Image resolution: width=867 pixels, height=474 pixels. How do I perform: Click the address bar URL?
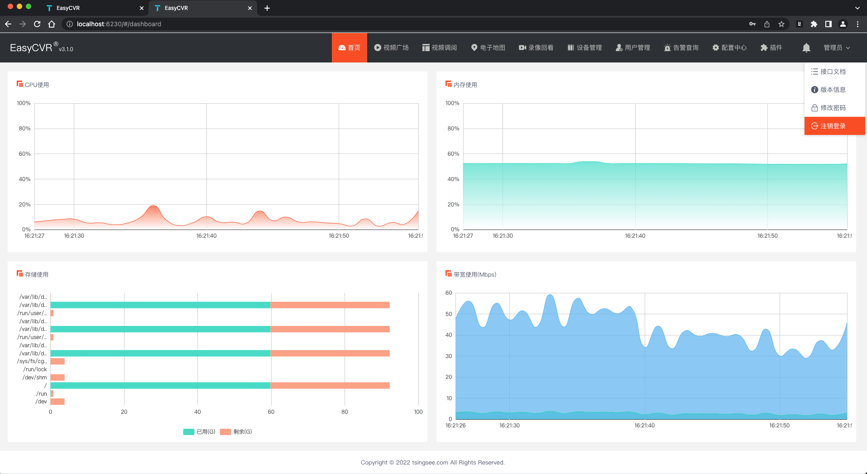pyautogui.click(x=119, y=24)
